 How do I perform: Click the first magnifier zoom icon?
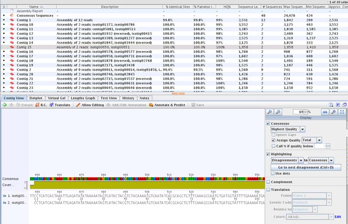269,112
